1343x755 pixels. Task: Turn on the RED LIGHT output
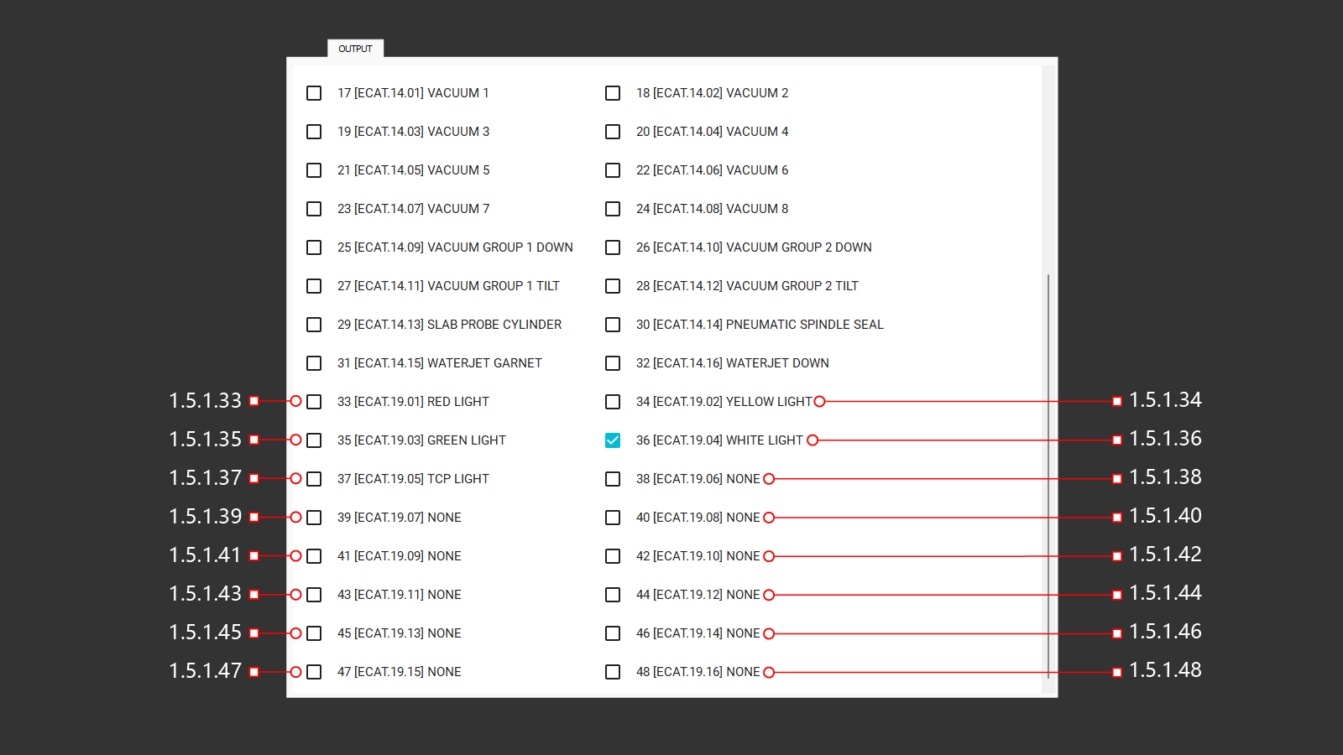pyautogui.click(x=314, y=402)
